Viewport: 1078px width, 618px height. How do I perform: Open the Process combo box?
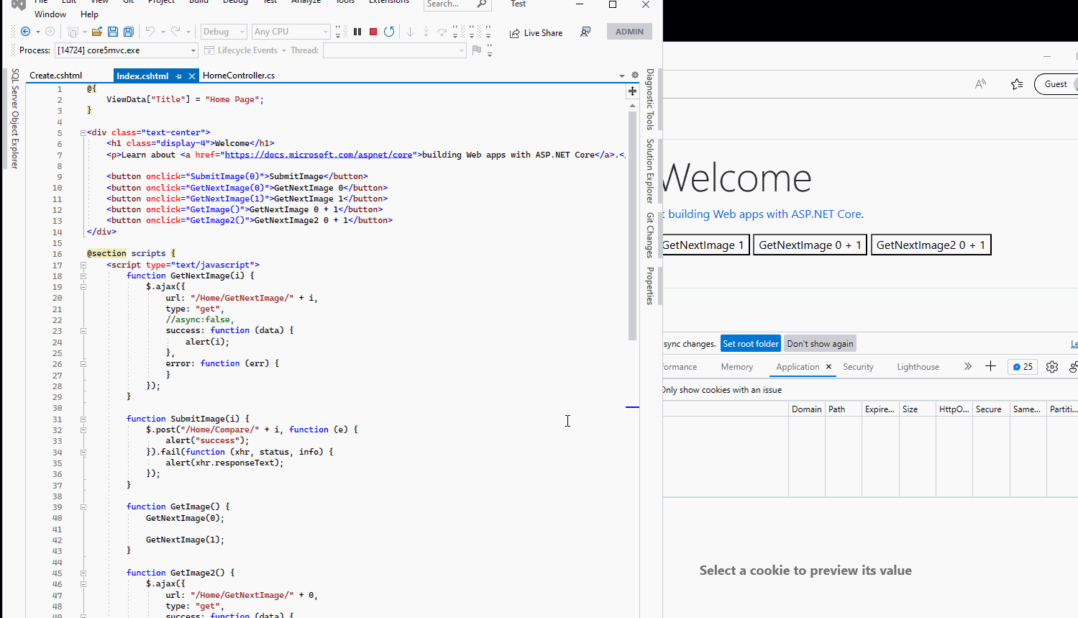127,50
